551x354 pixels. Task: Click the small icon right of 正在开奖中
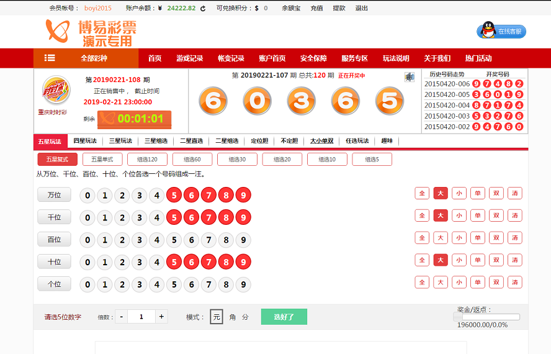[x=410, y=77]
